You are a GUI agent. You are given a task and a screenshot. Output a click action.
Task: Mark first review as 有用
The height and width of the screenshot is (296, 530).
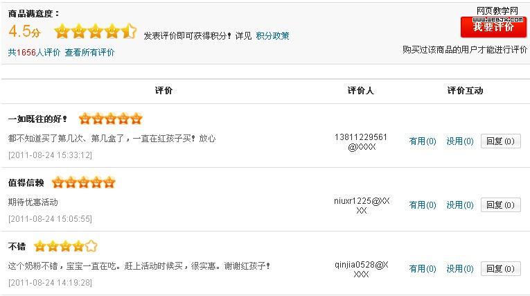(x=422, y=141)
